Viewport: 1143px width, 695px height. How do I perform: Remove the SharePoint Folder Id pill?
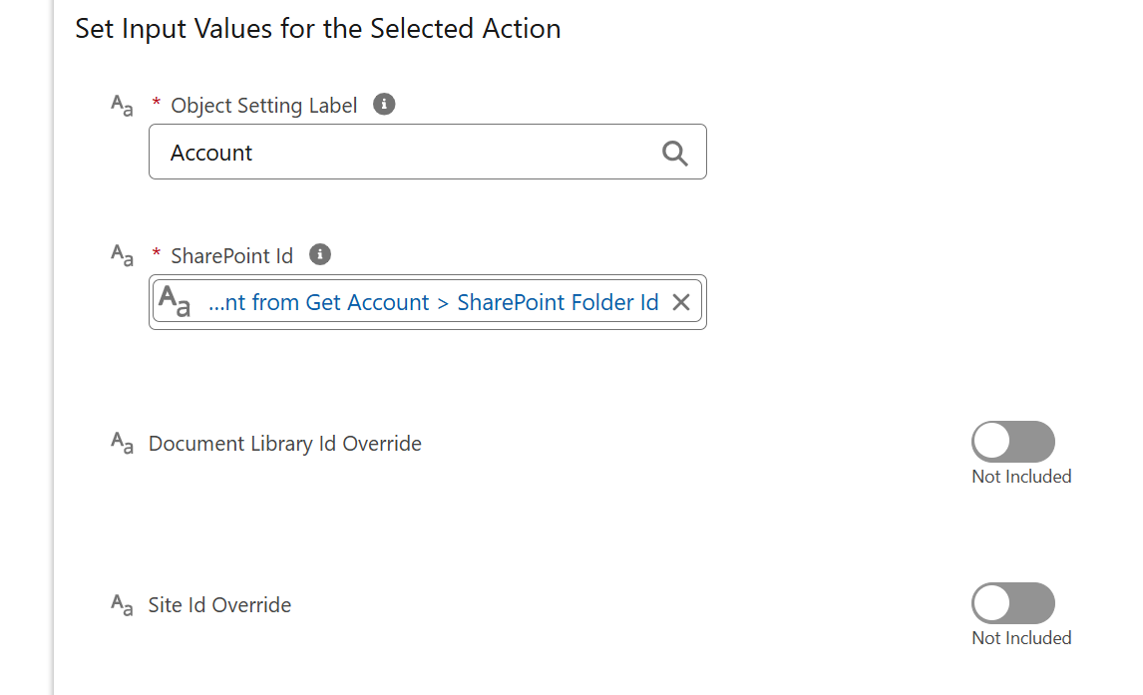[x=681, y=301]
